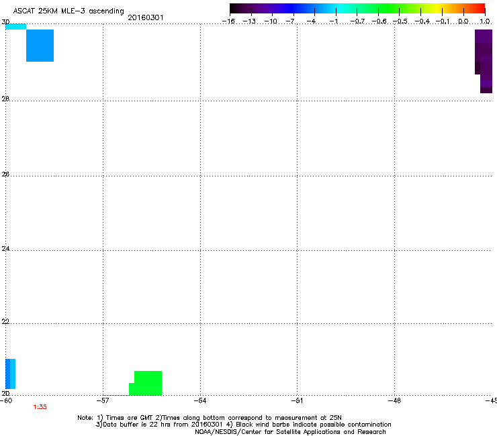Click the latitude label 24
The height and width of the screenshot is (436, 497).
[x=5, y=249]
